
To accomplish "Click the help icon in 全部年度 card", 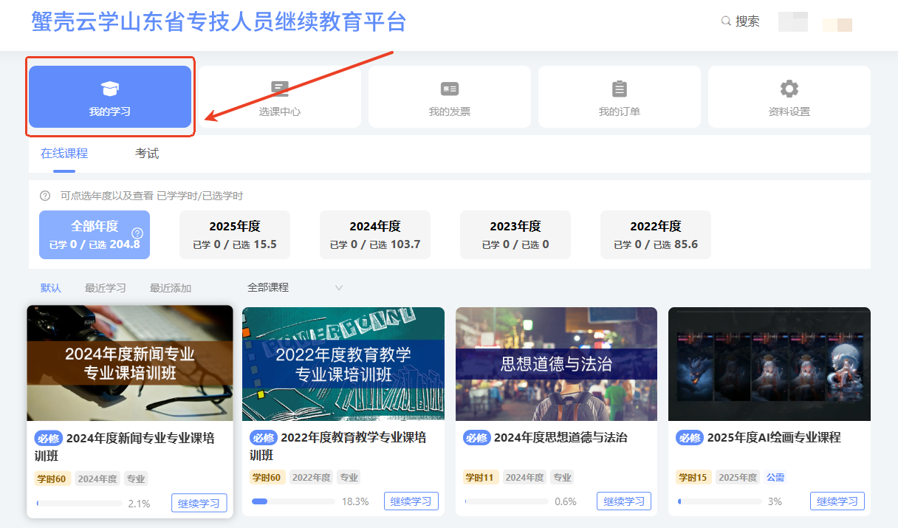I will pyautogui.click(x=137, y=233).
